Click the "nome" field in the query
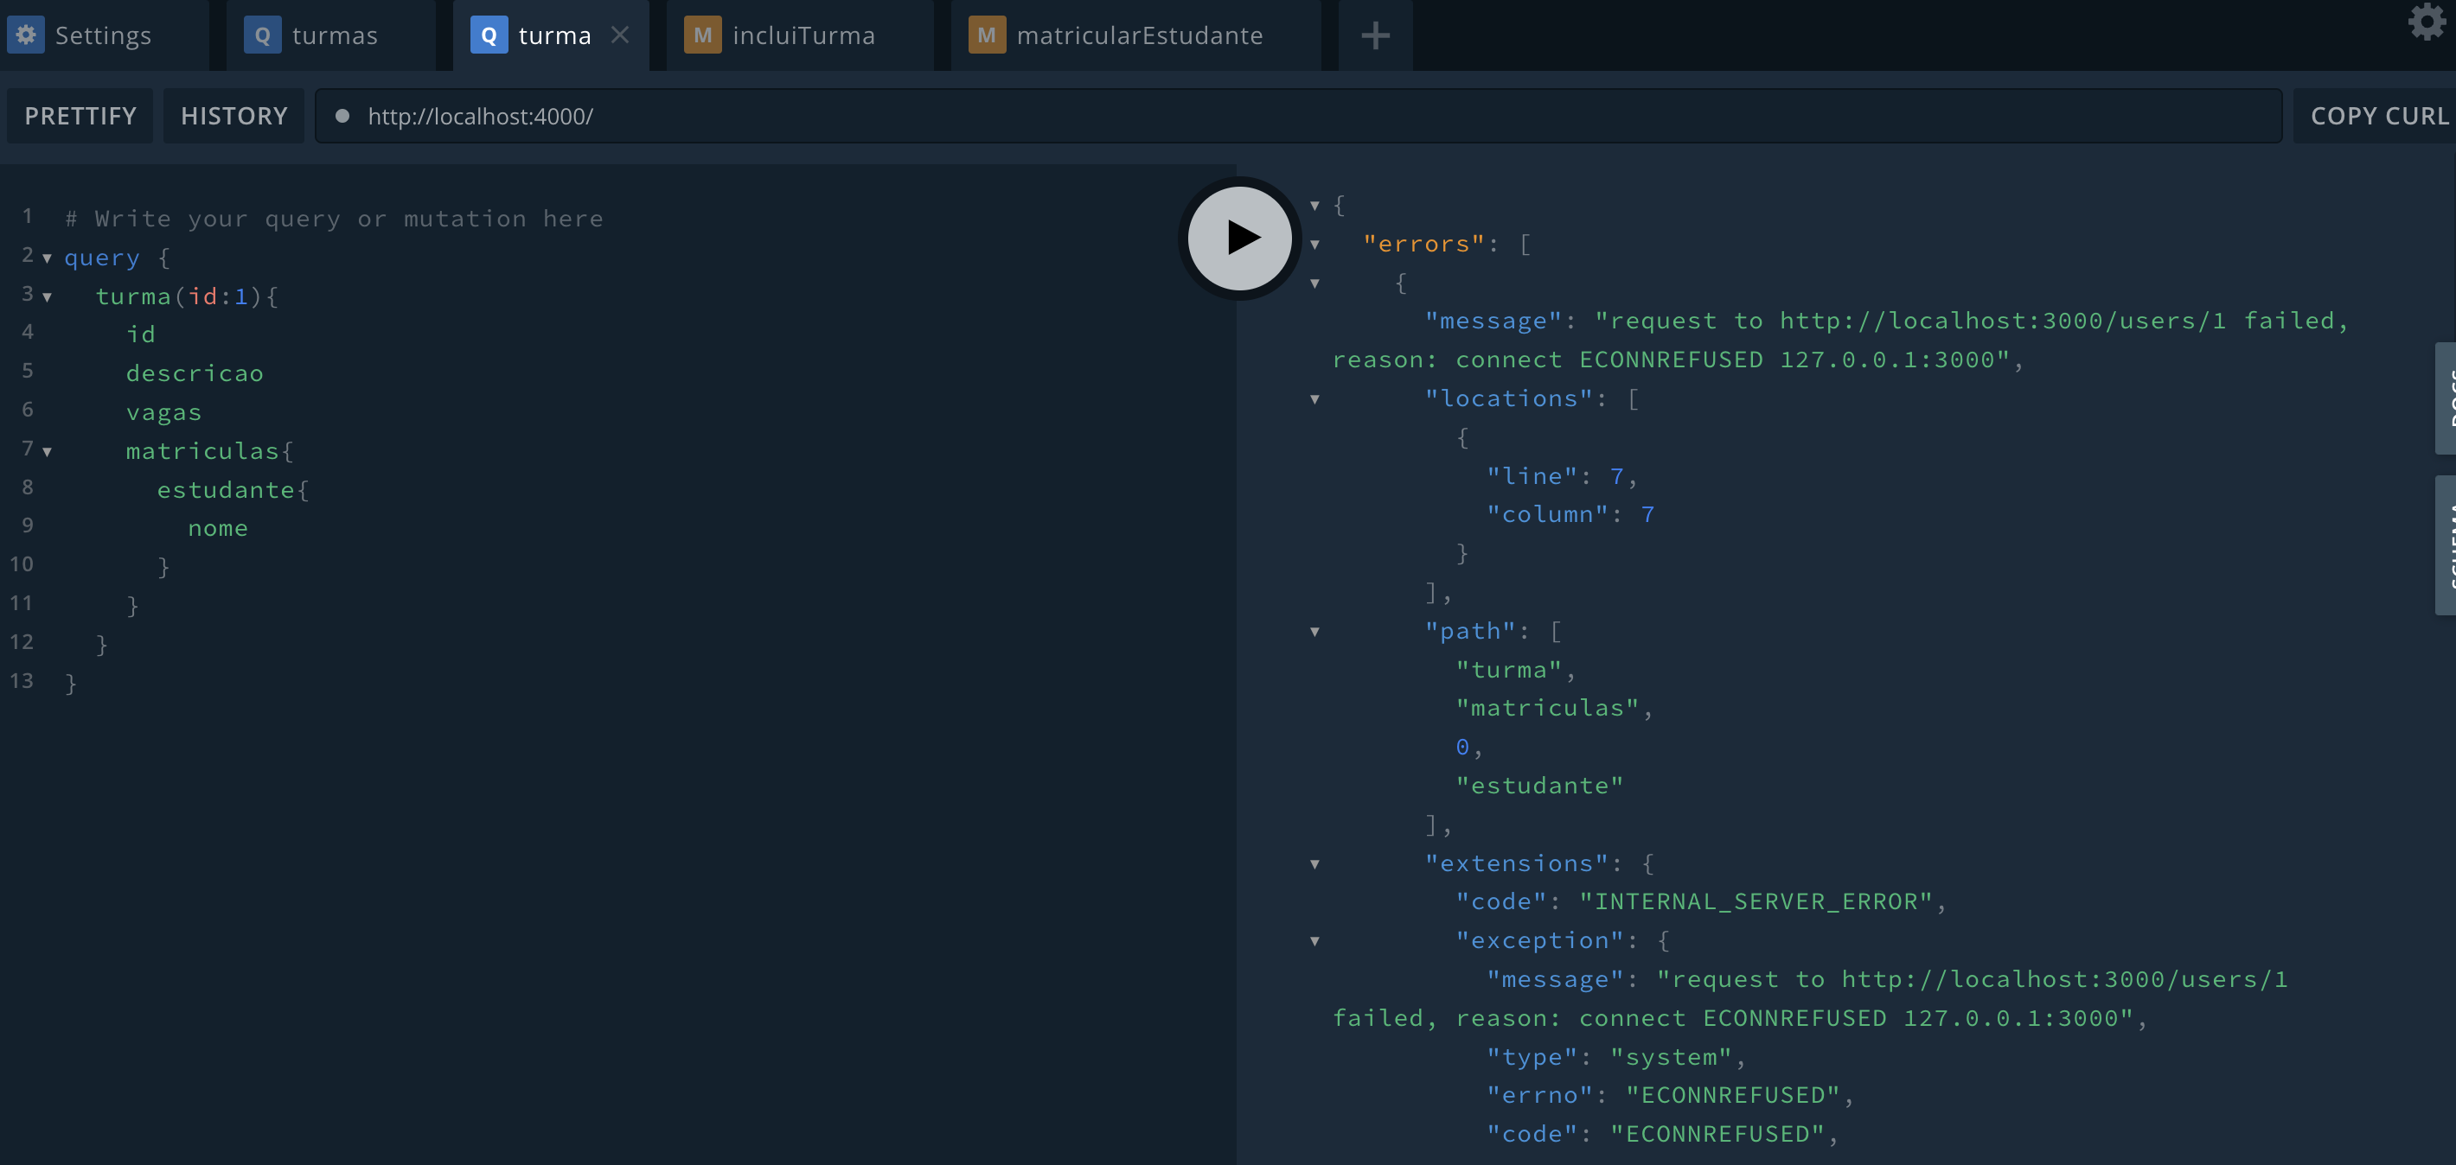Image resolution: width=2456 pixels, height=1165 pixels. pos(217,529)
